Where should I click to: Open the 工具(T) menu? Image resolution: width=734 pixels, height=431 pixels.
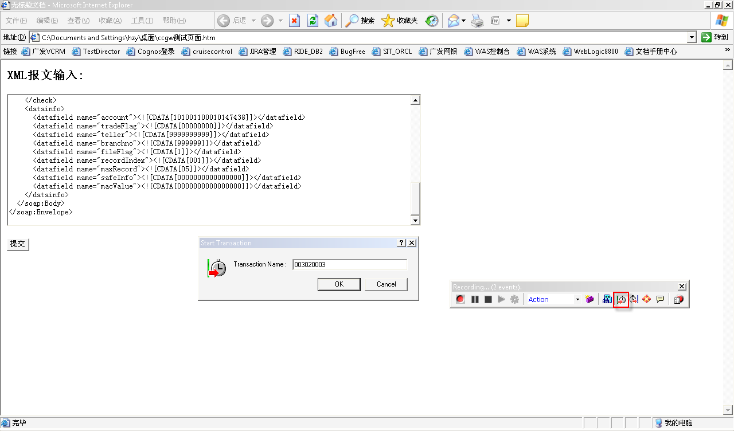pos(142,21)
